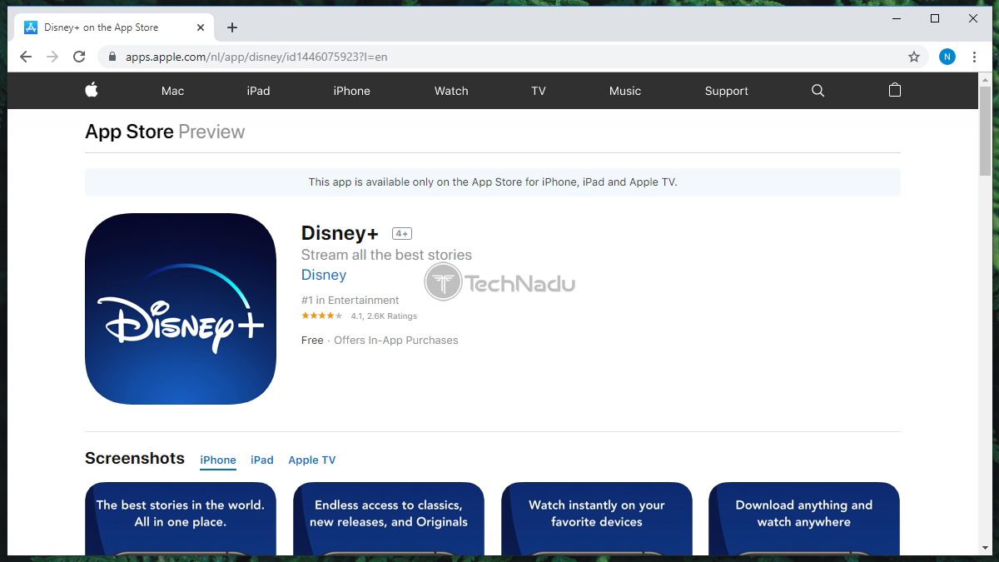Open 'Watch instantly on your favorite devices' screenshot
This screenshot has height=562, width=999.
click(597, 519)
